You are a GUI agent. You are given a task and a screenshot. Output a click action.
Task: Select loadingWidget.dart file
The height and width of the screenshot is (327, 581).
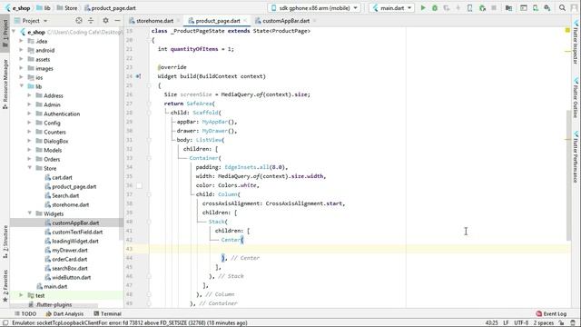pos(75,241)
